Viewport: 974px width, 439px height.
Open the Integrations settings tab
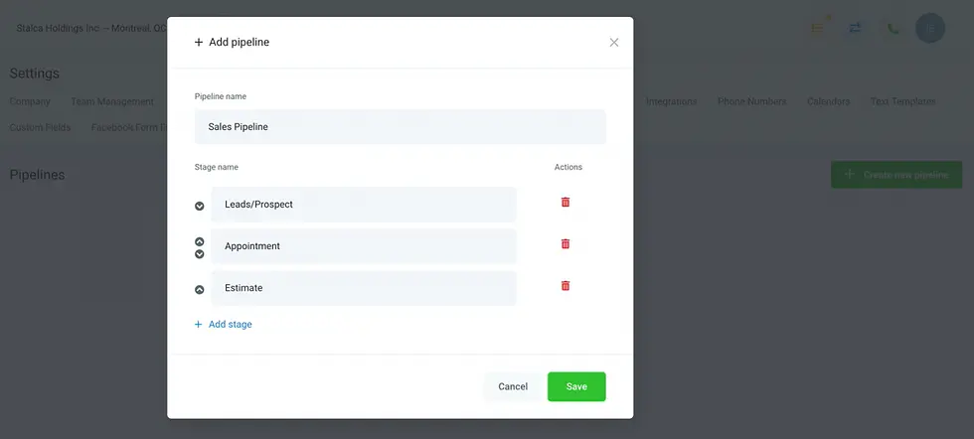coord(672,101)
